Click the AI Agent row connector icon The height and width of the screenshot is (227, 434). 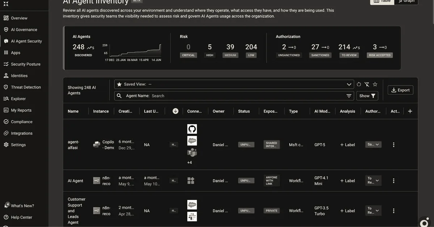pos(191,181)
